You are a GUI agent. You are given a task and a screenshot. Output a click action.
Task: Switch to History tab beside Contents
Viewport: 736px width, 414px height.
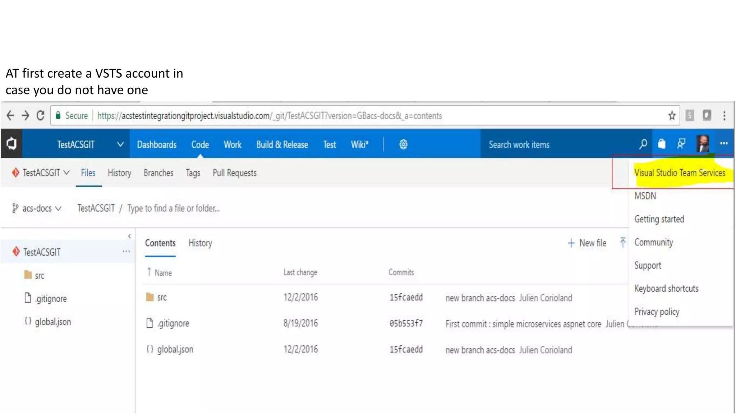coord(200,243)
